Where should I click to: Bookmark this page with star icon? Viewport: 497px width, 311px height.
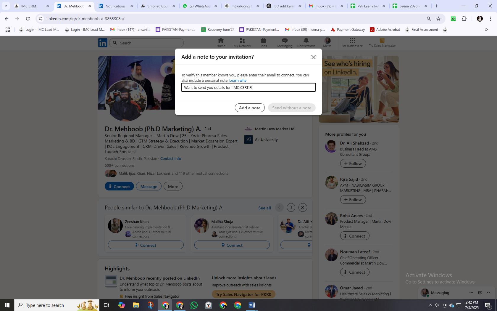[438, 19]
